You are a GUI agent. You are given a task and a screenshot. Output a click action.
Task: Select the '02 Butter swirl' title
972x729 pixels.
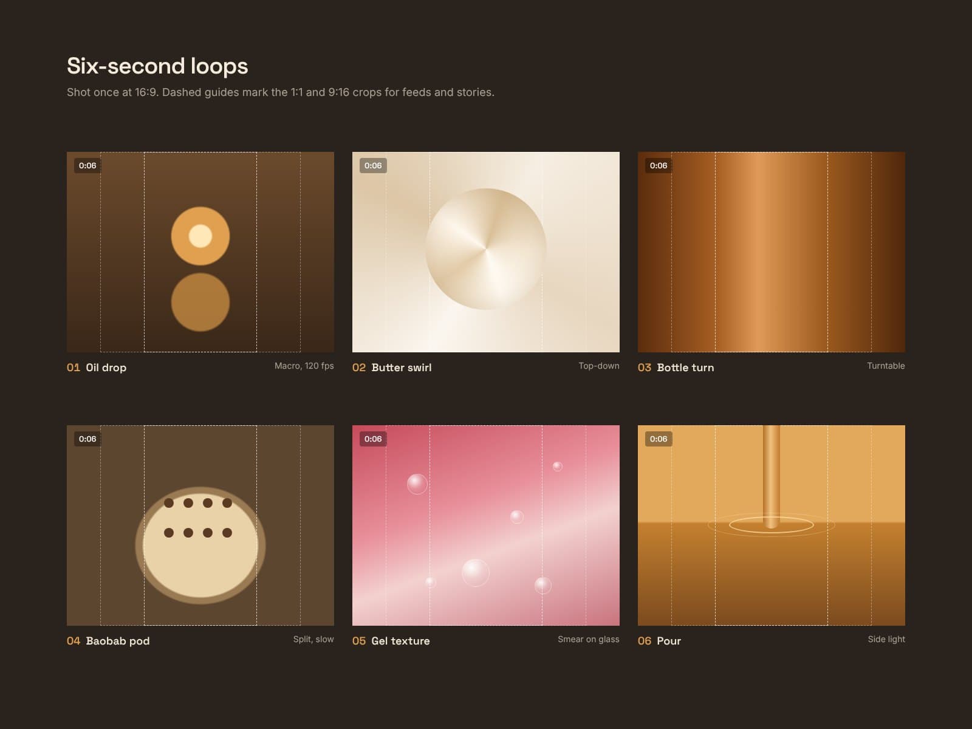[392, 368]
